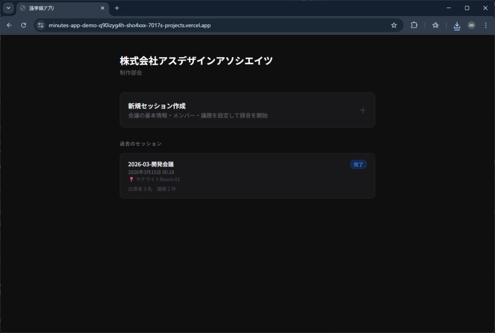Open the all bookmarks double-star icon
The height and width of the screenshot is (333, 495).
[x=435, y=25]
